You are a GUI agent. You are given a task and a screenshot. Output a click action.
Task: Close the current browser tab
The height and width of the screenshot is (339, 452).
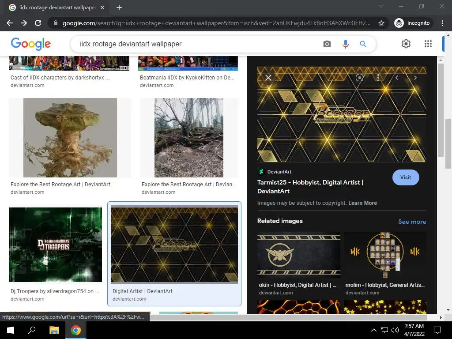(102, 8)
